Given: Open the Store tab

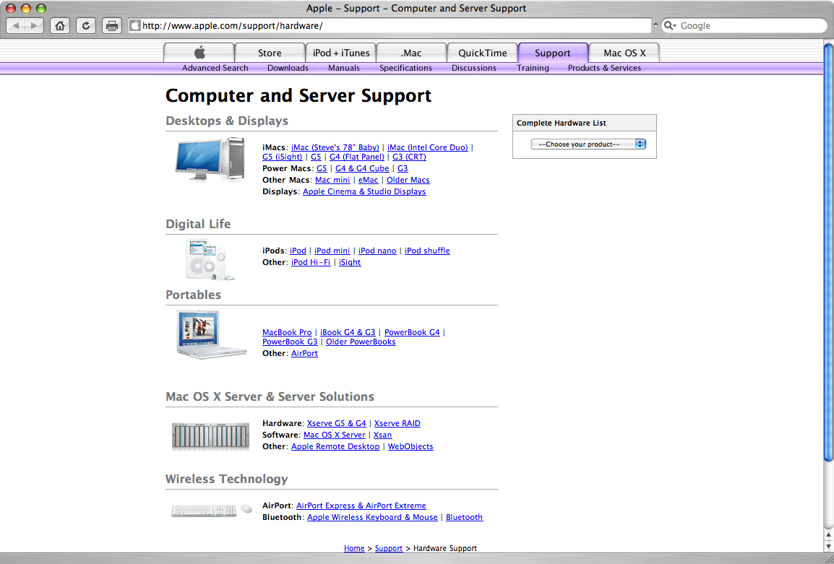Looking at the screenshot, I should point(270,53).
